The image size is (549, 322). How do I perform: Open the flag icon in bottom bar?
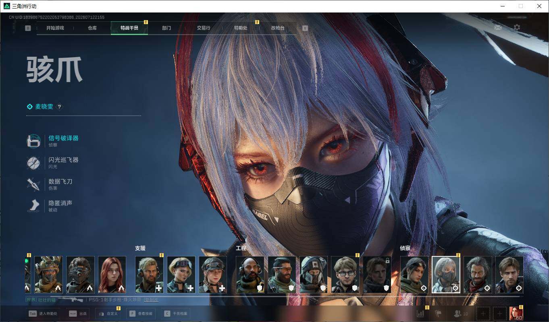click(439, 314)
